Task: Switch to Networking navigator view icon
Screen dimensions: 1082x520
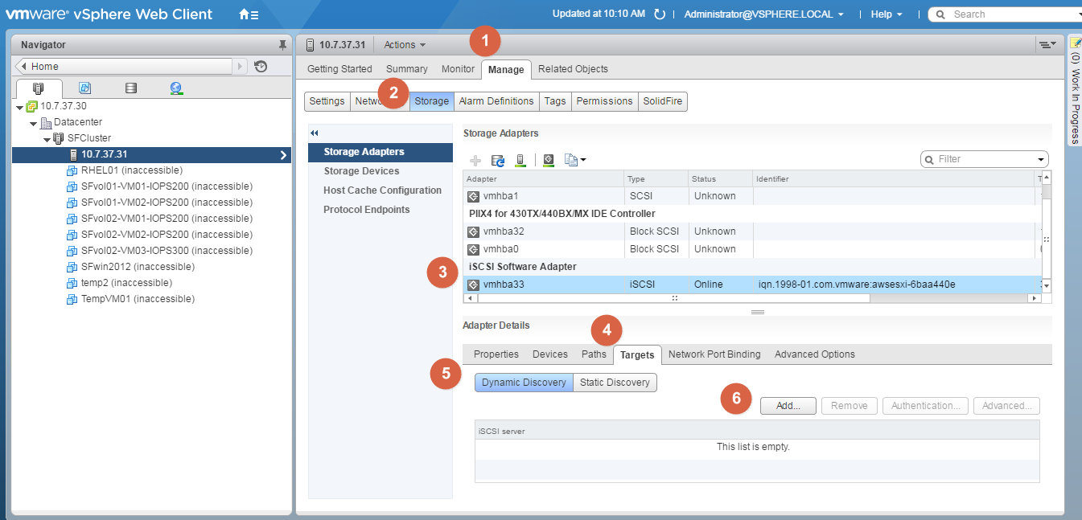Action: coord(177,88)
